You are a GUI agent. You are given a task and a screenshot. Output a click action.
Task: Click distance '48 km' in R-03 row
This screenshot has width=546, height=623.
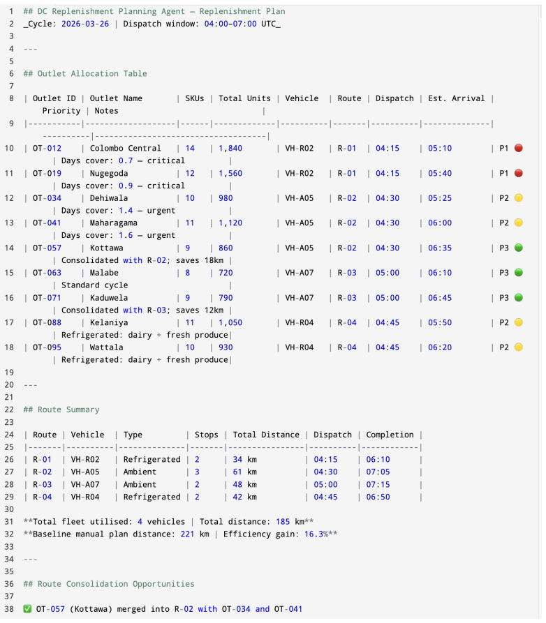tap(244, 484)
